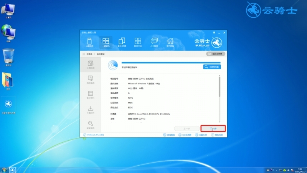This screenshot has height=173, width=307.
Task: Select the 备份资料 step in the sidebar
Action: 91,95
